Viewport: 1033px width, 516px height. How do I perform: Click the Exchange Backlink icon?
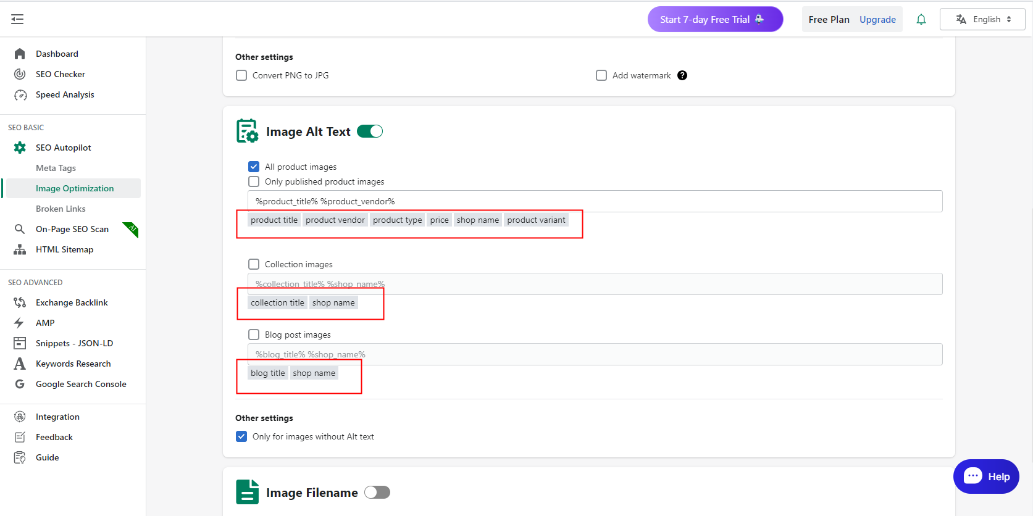(x=20, y=302)
